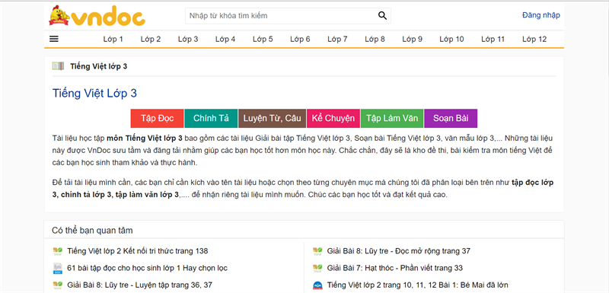Open the Lớp 9 menu
This screenshot has width=609, height=293.
pyautogui.click(x=412, y=39)
